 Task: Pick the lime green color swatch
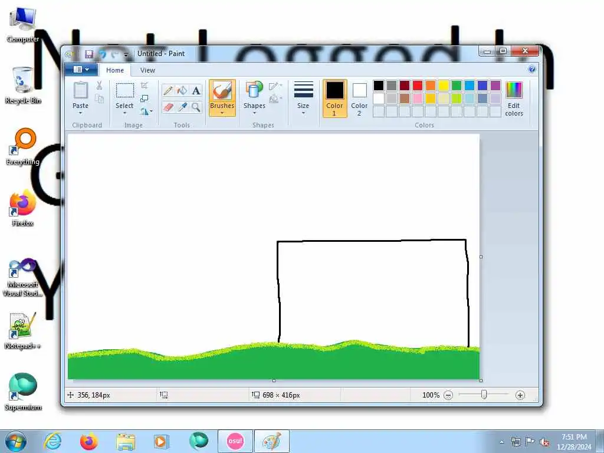(457, 99)
